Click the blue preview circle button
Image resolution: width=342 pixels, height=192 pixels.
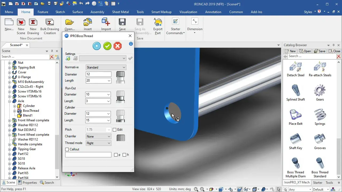[x=97, y=46]
